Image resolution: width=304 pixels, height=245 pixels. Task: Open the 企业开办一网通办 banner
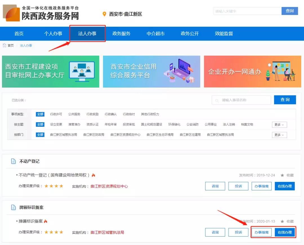pos(252,72)
